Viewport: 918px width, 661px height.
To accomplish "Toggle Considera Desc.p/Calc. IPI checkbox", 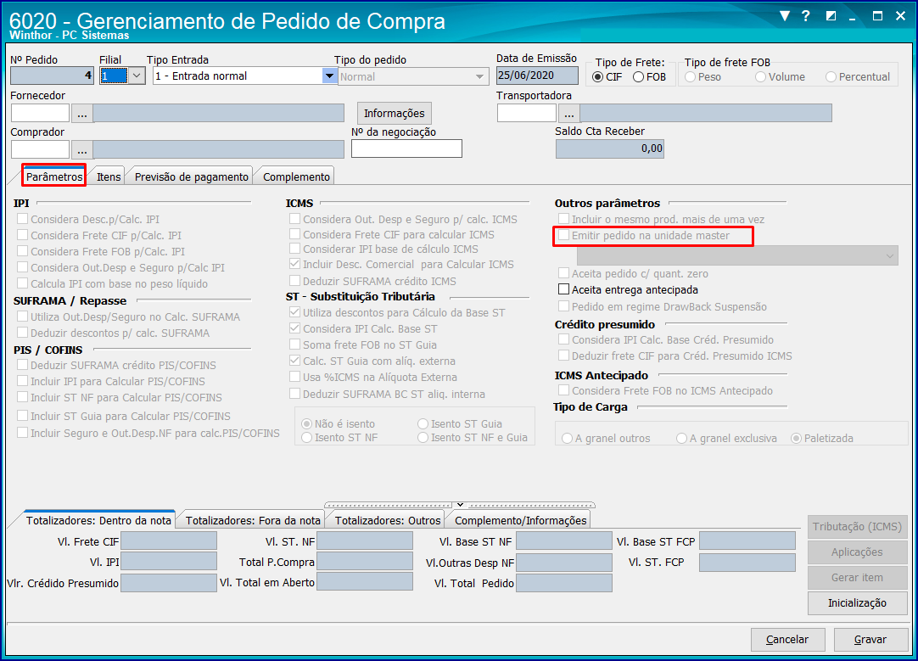I will click(x=23, y=219).
